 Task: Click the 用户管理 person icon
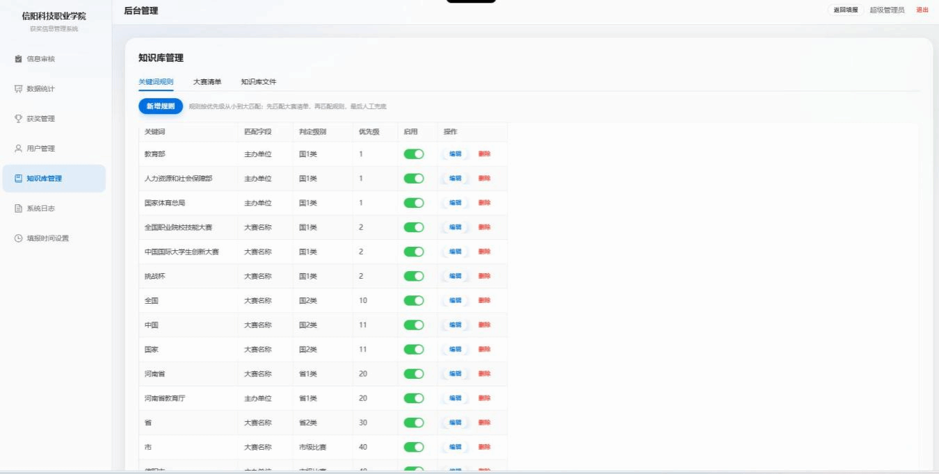tap(19, 149)
